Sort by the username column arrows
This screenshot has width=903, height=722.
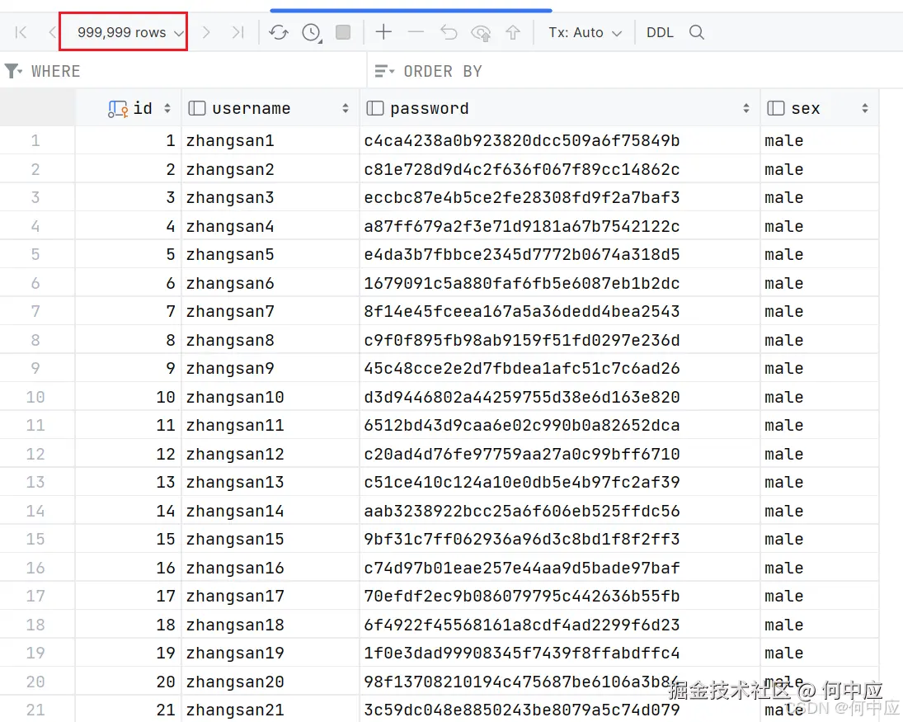346,108
